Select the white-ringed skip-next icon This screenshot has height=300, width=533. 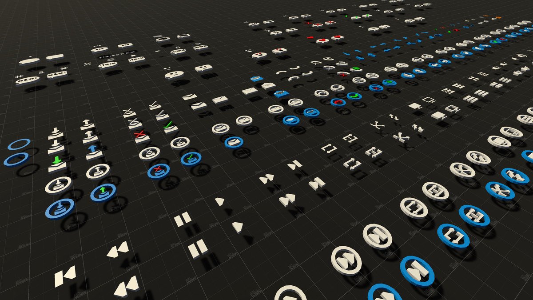coord(378,236)
